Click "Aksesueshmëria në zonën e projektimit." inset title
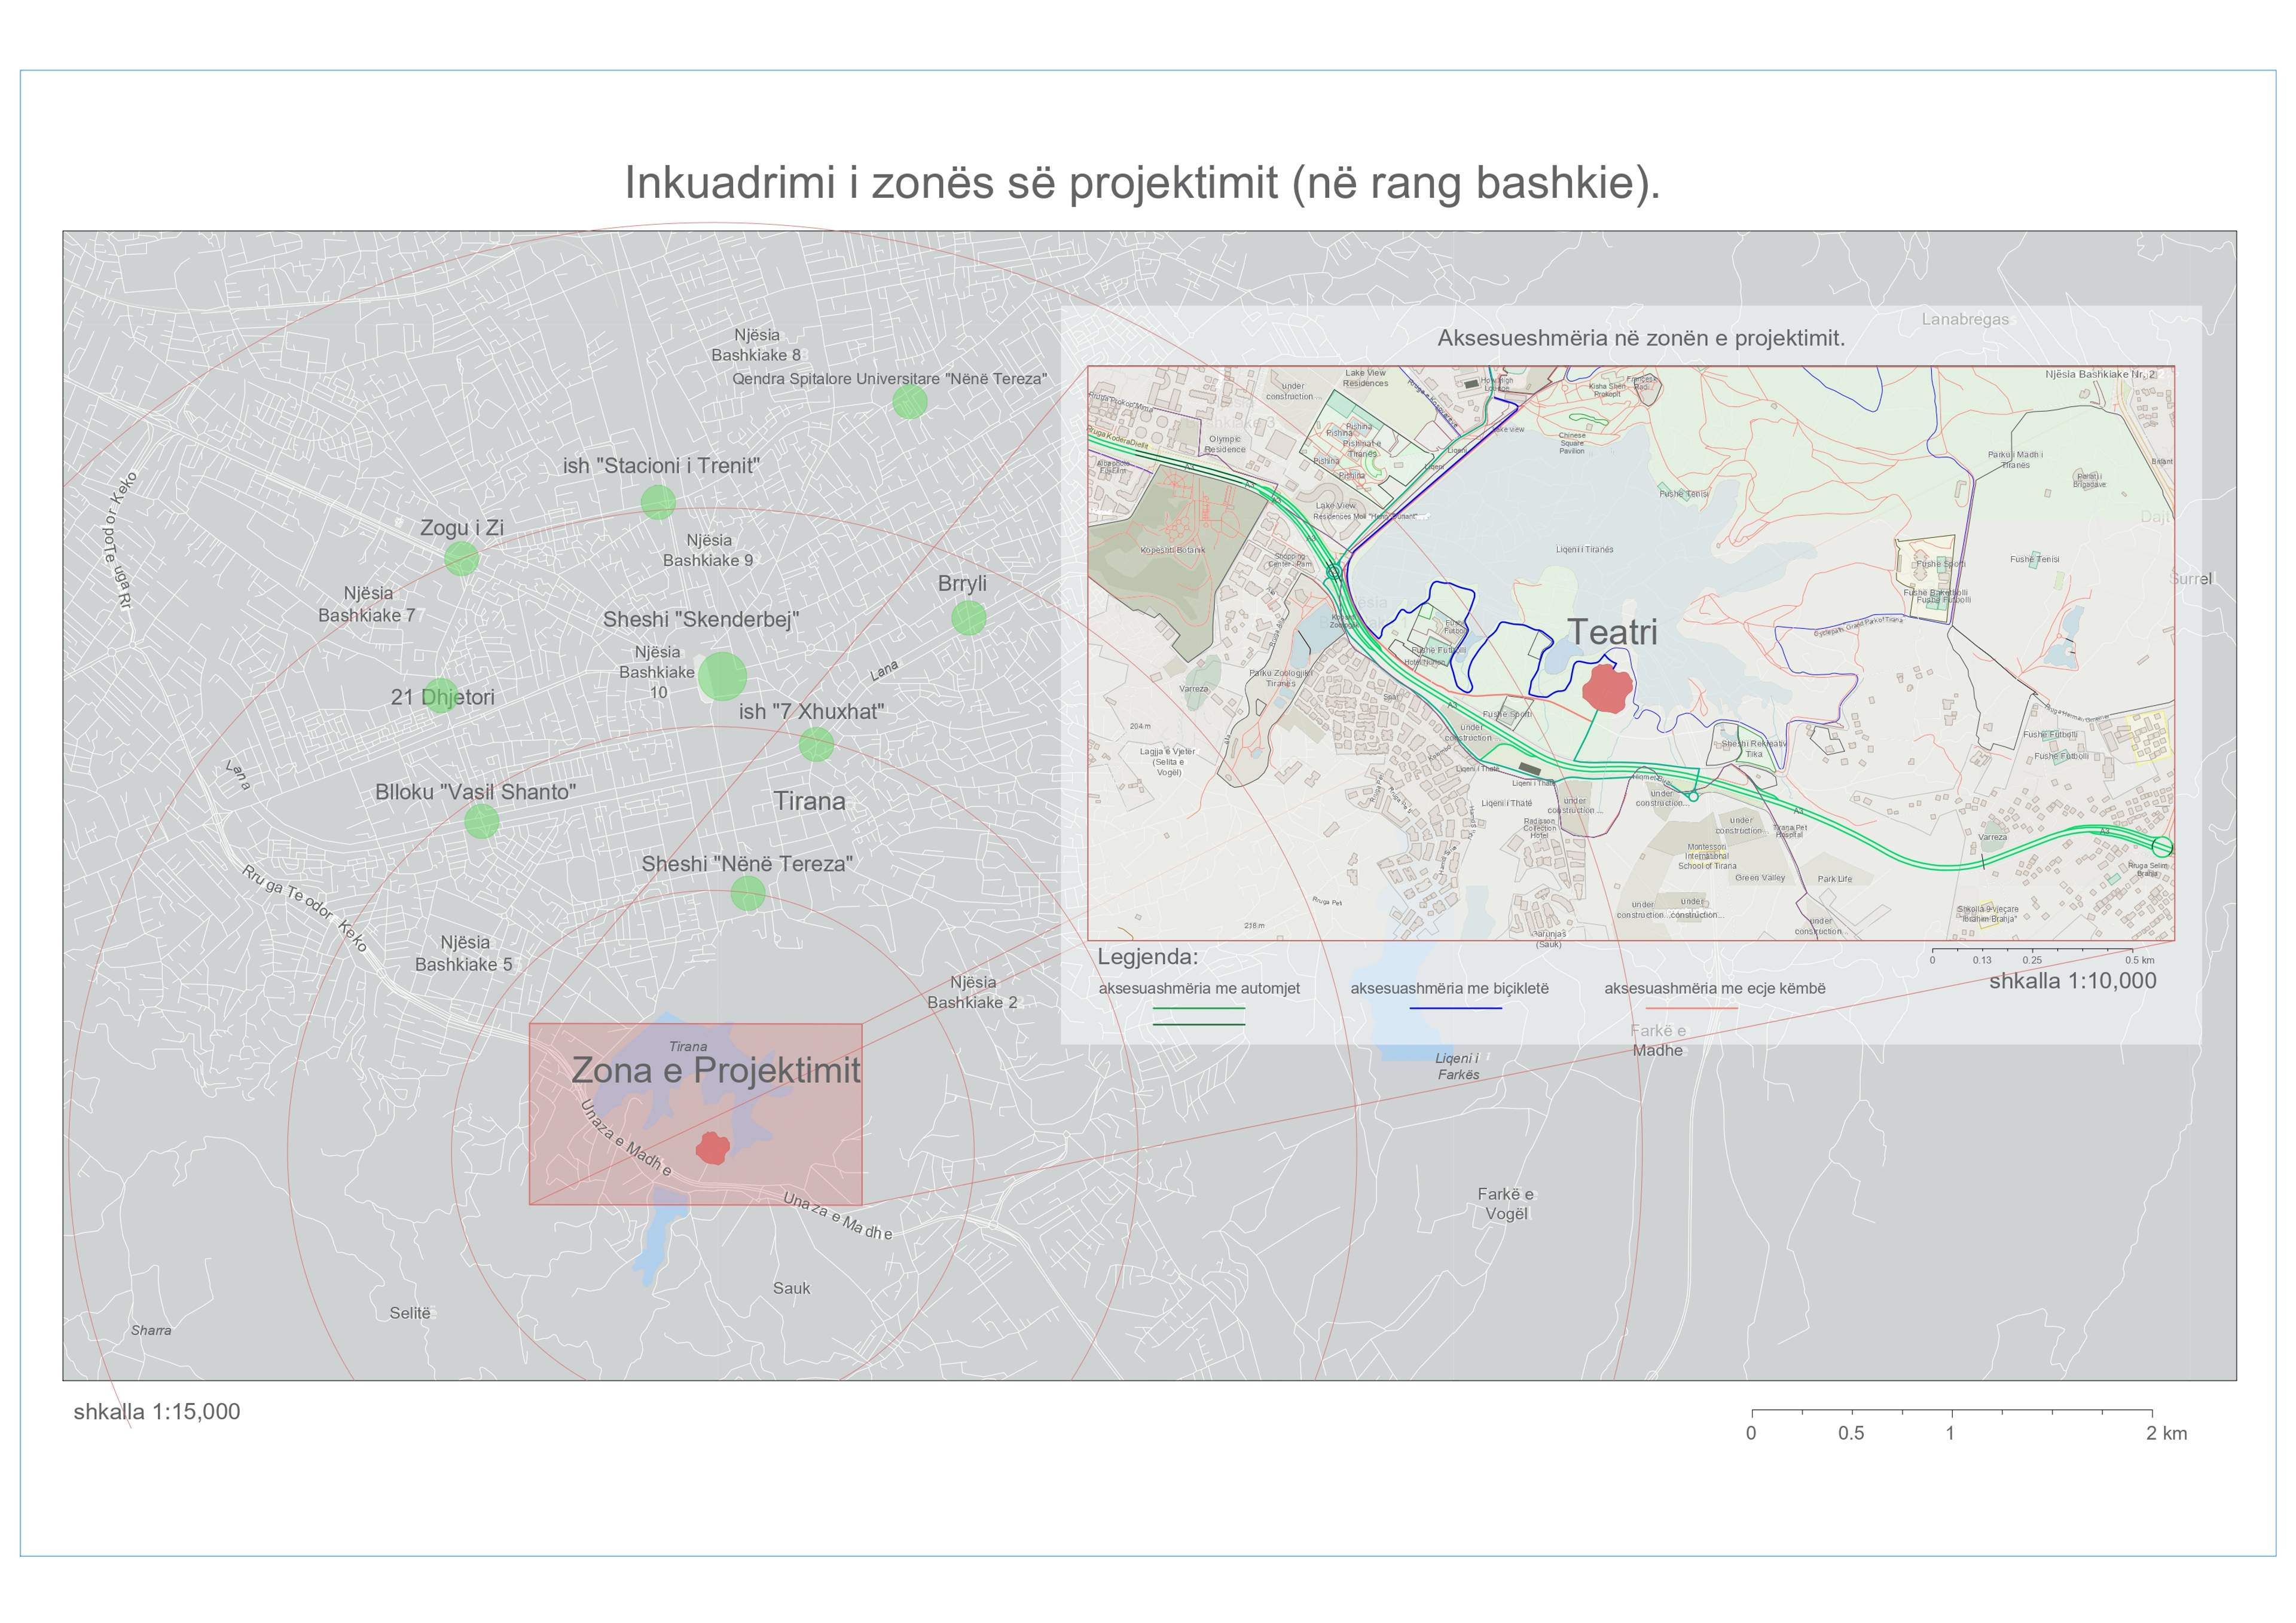The width and height of the screenshot is (2296, 1623). [x=1641, y=338]
